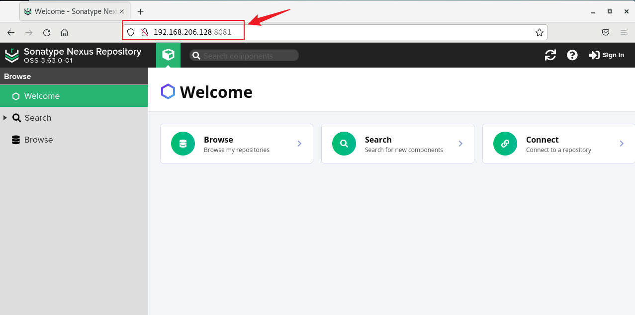Bookmark this page with the star icon

tap(540, 32)
